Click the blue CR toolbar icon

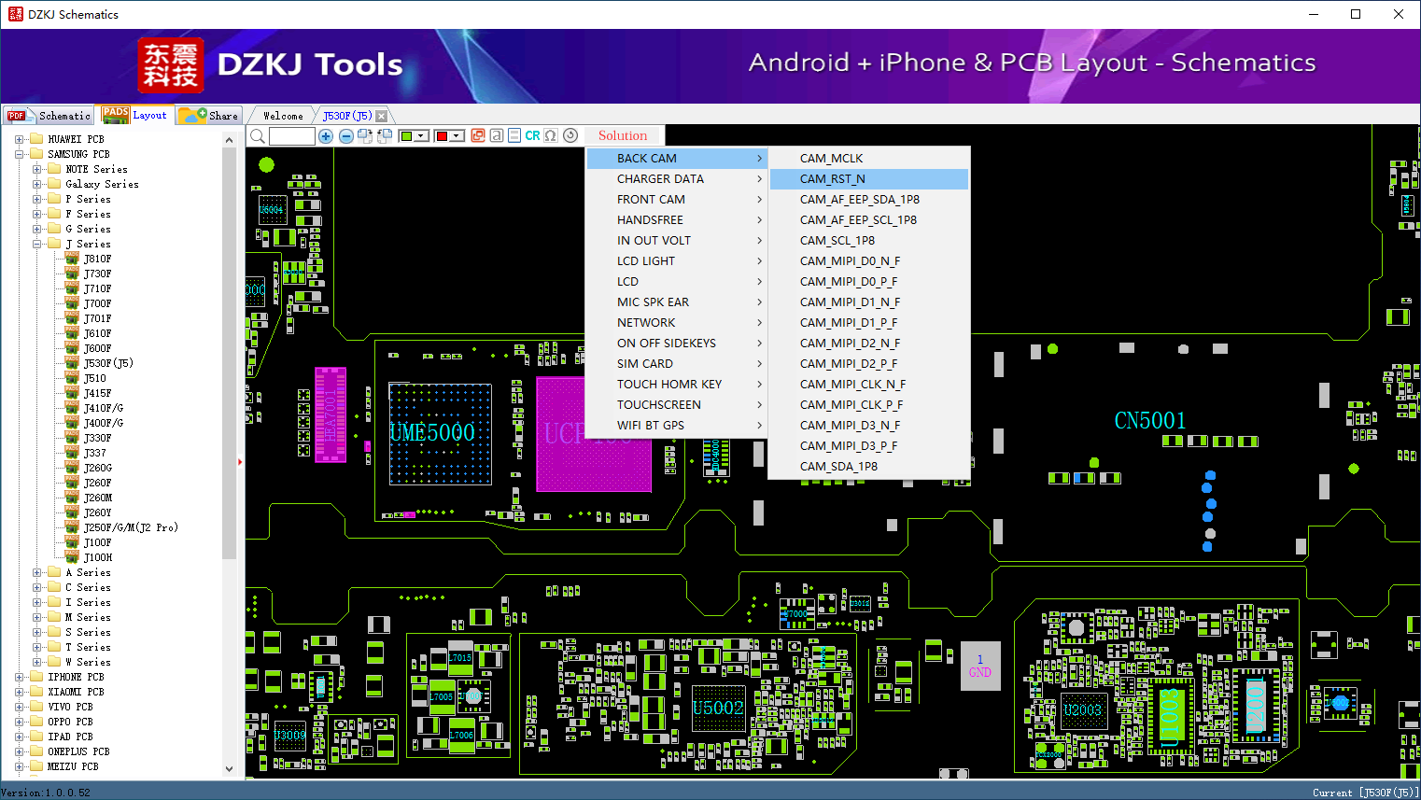point(532,136)
